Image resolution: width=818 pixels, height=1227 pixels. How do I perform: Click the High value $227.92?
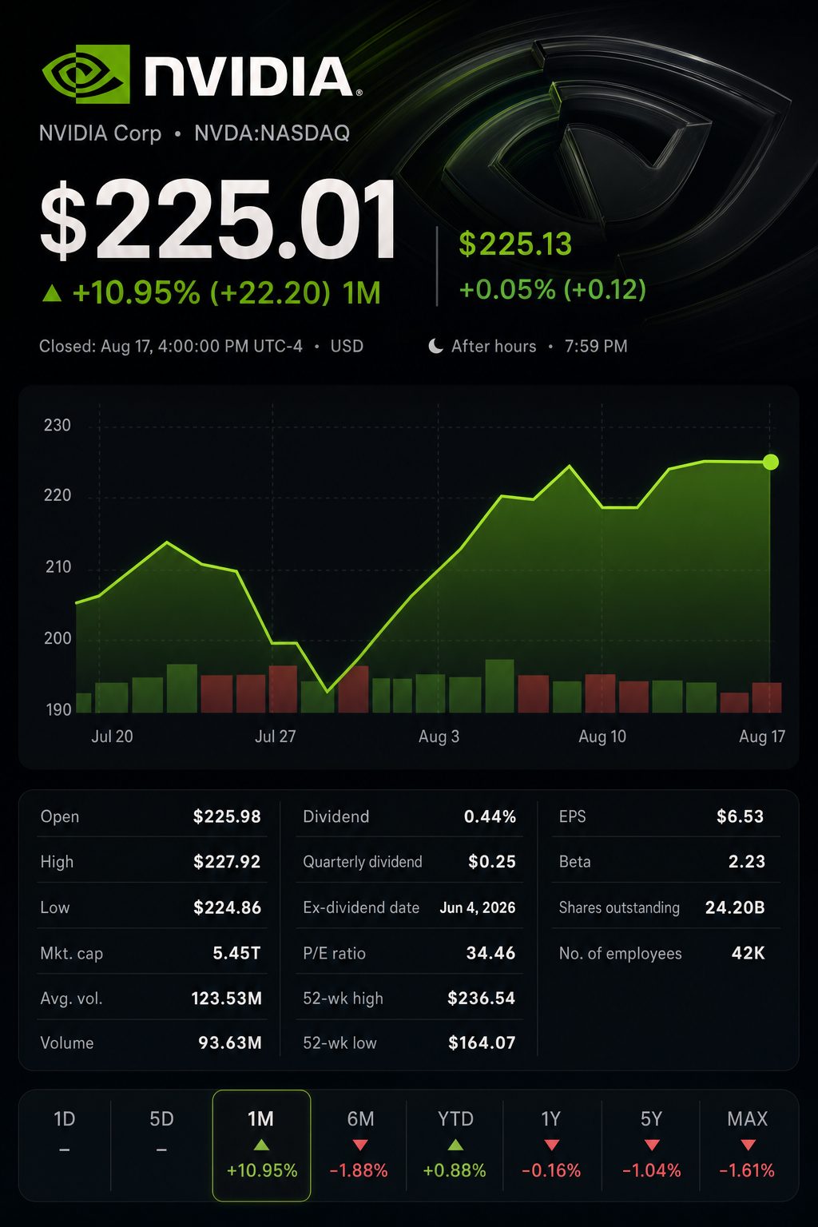click(227, 862)
